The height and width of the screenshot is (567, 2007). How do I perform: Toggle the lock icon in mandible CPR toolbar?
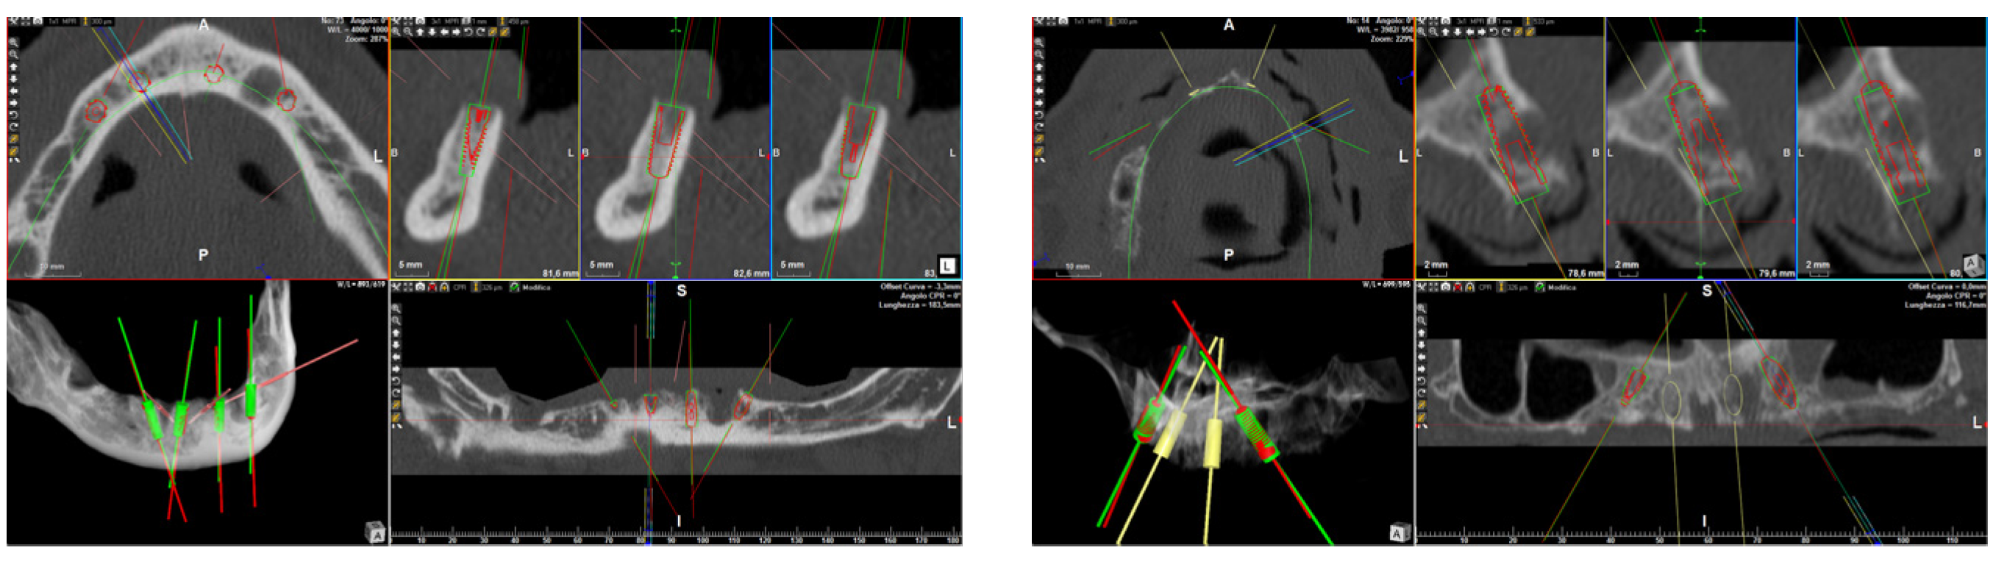click(444, 288)
